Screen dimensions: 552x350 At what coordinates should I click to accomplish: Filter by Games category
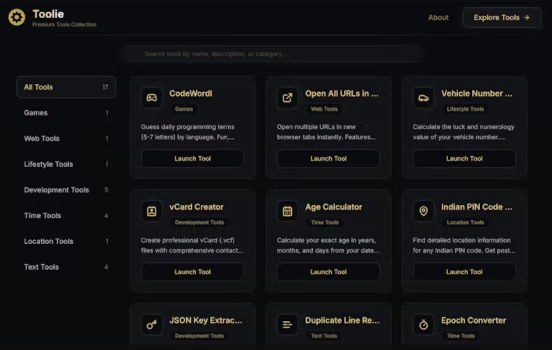[x=66, y=113]
